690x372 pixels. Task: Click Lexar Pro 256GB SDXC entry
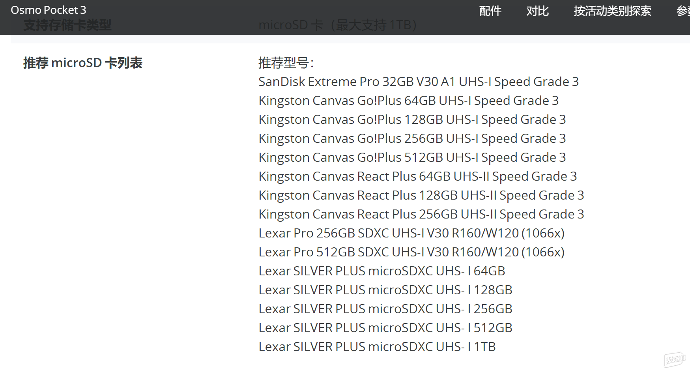(411, 233)
